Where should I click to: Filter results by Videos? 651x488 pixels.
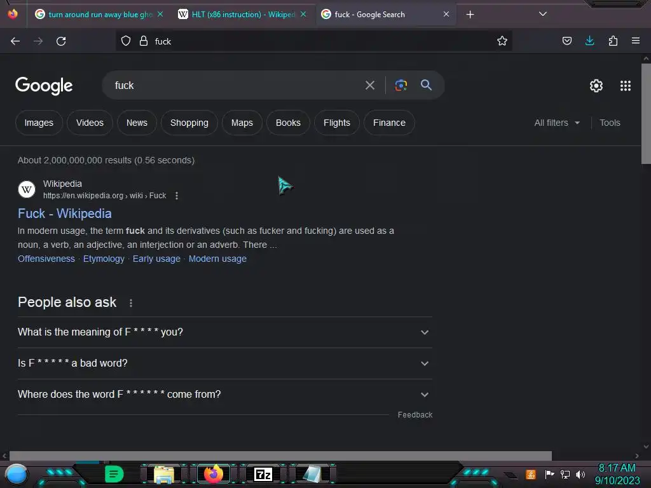tap(90, 123)
